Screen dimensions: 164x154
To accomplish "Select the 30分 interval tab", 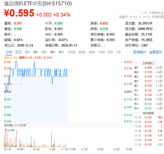I will pyautogui.click(x=91, y=52).
